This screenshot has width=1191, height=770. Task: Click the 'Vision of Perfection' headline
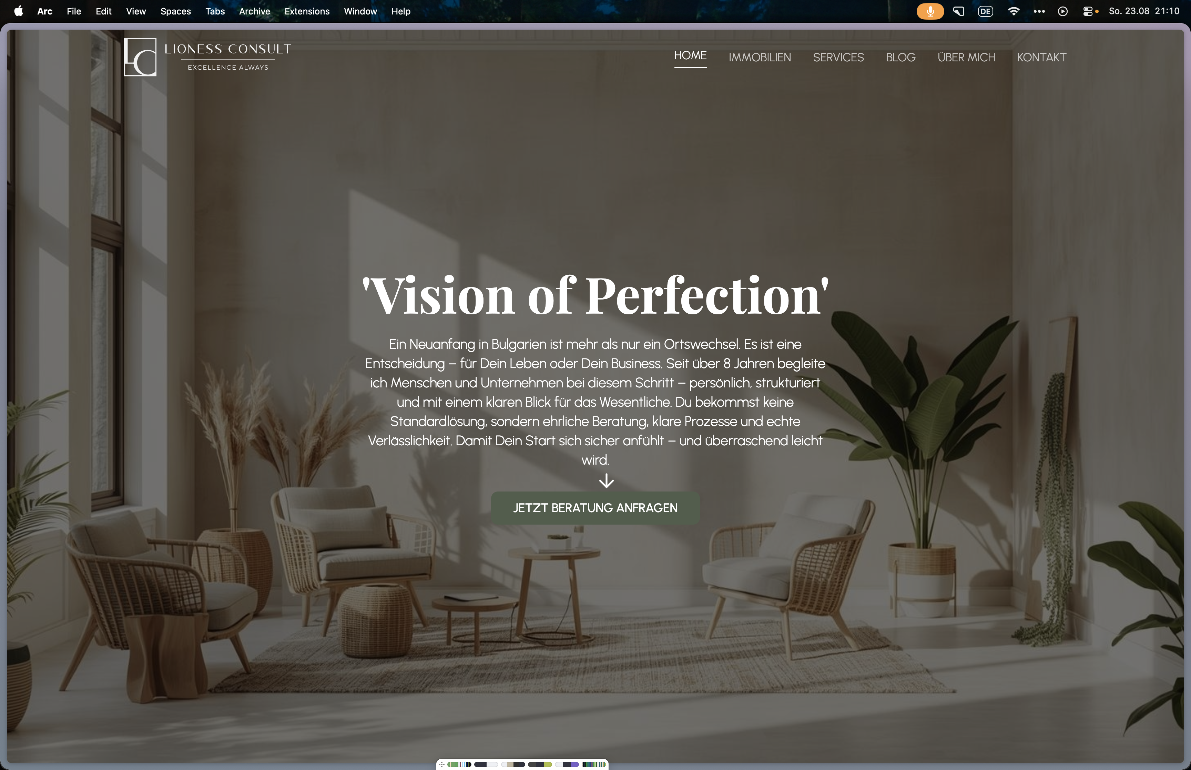[x=595, y=295]
